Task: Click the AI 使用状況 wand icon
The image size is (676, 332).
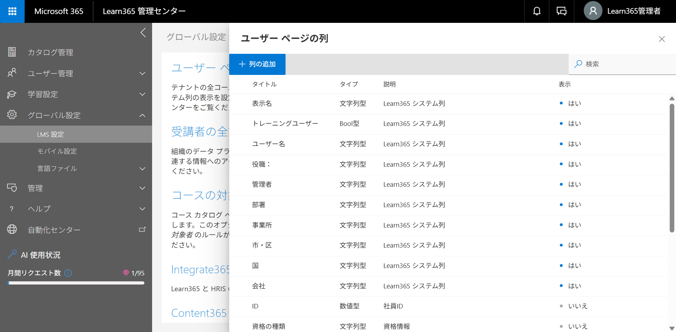Action: click(12, 254)
